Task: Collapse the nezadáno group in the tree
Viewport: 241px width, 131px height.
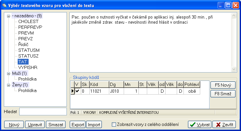Action: (8, 16)
